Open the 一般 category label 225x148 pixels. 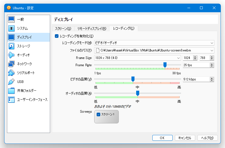pyautogui.click(x=21, y=19)
